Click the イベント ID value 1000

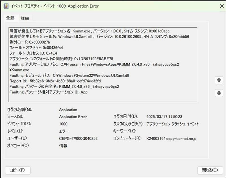(63, 124)
